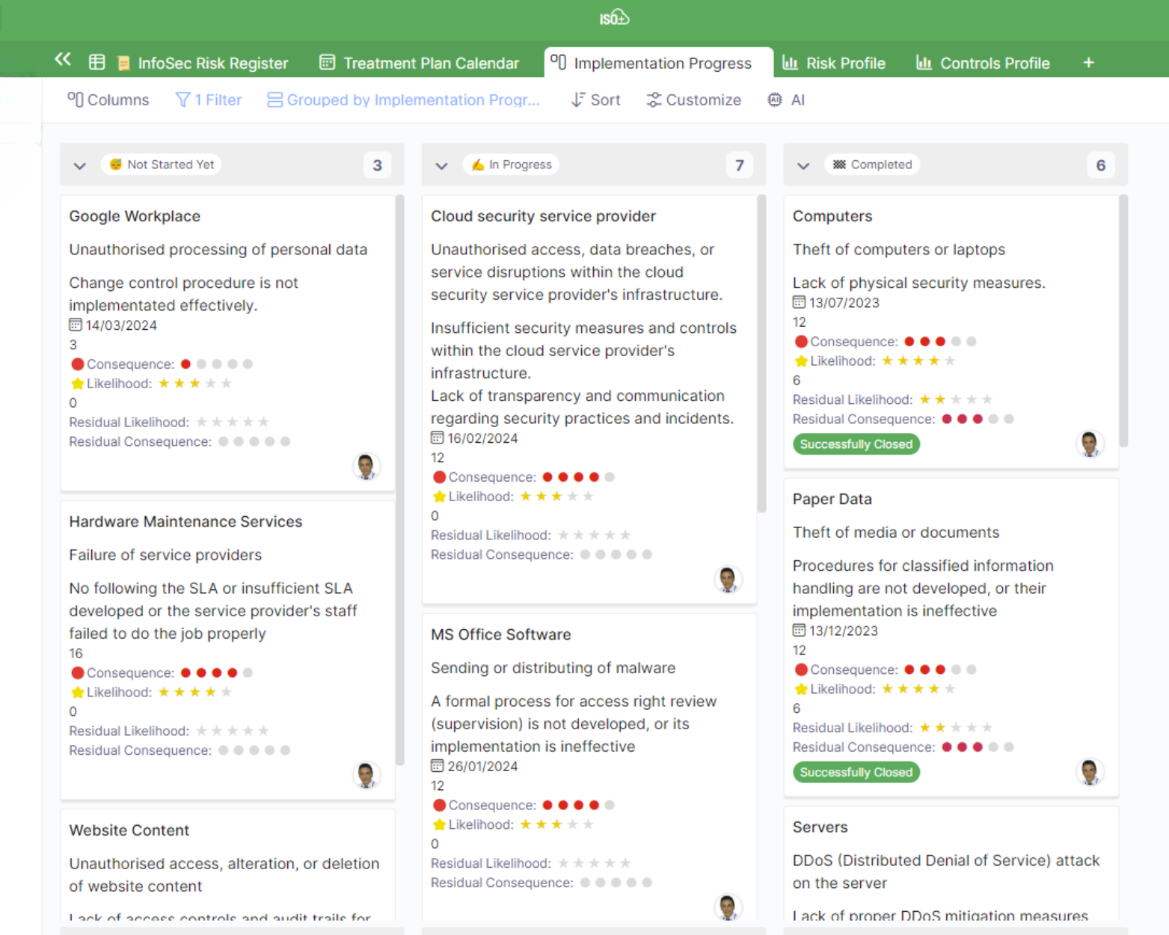Image resolution: width=1169 pixels, height=935 pixels.
Task: Open the Hardware Maintenance Services card
Action: pos(185,521)
